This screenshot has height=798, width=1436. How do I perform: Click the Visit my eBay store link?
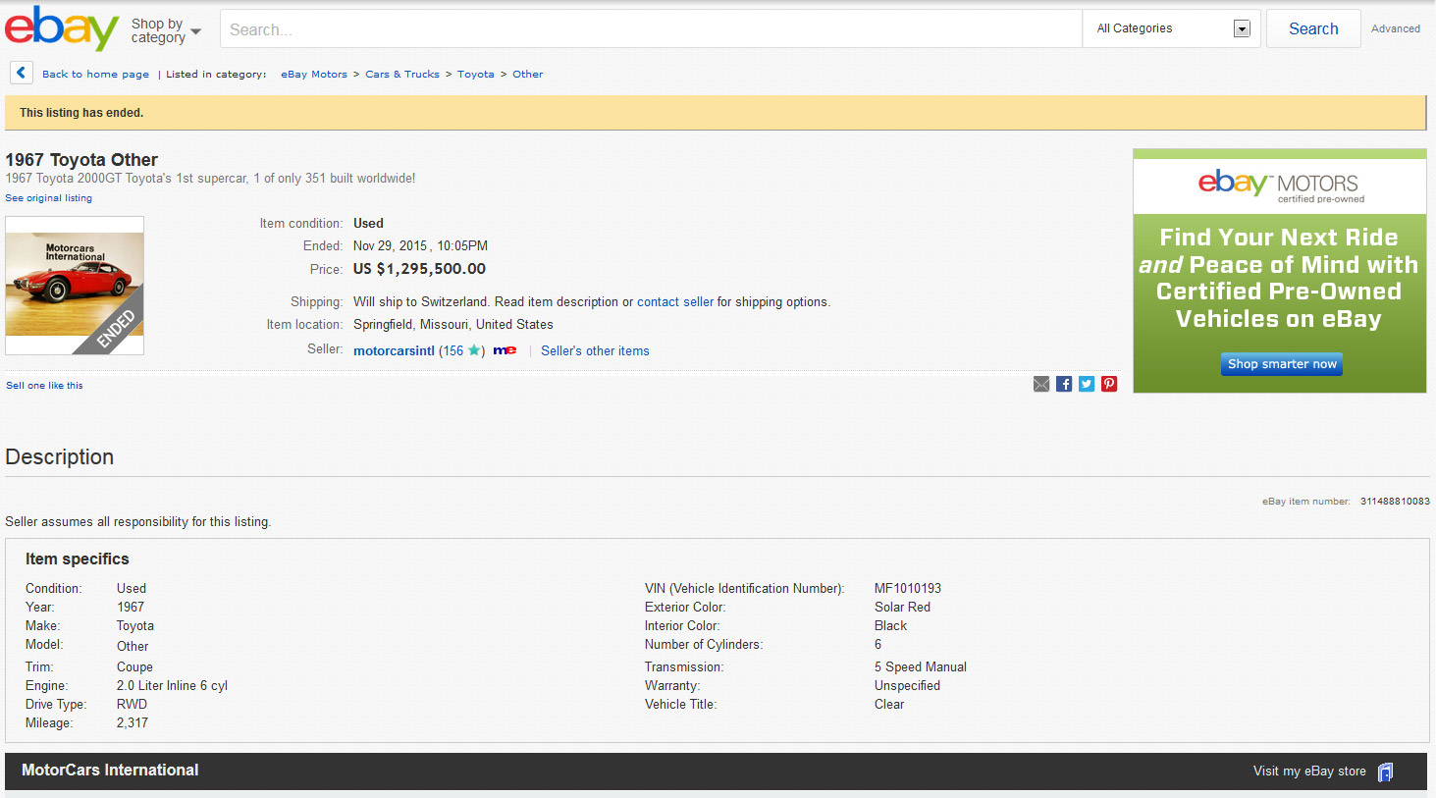click(x=1309, y=771)
